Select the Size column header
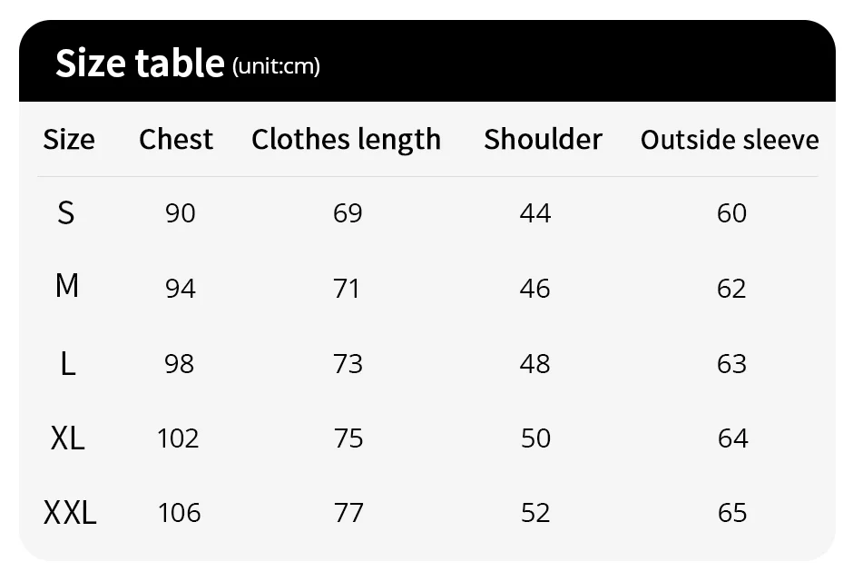853x581 pixels. pos(69,140)
